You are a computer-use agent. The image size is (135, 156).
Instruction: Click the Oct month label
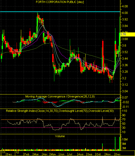(99, 154)
